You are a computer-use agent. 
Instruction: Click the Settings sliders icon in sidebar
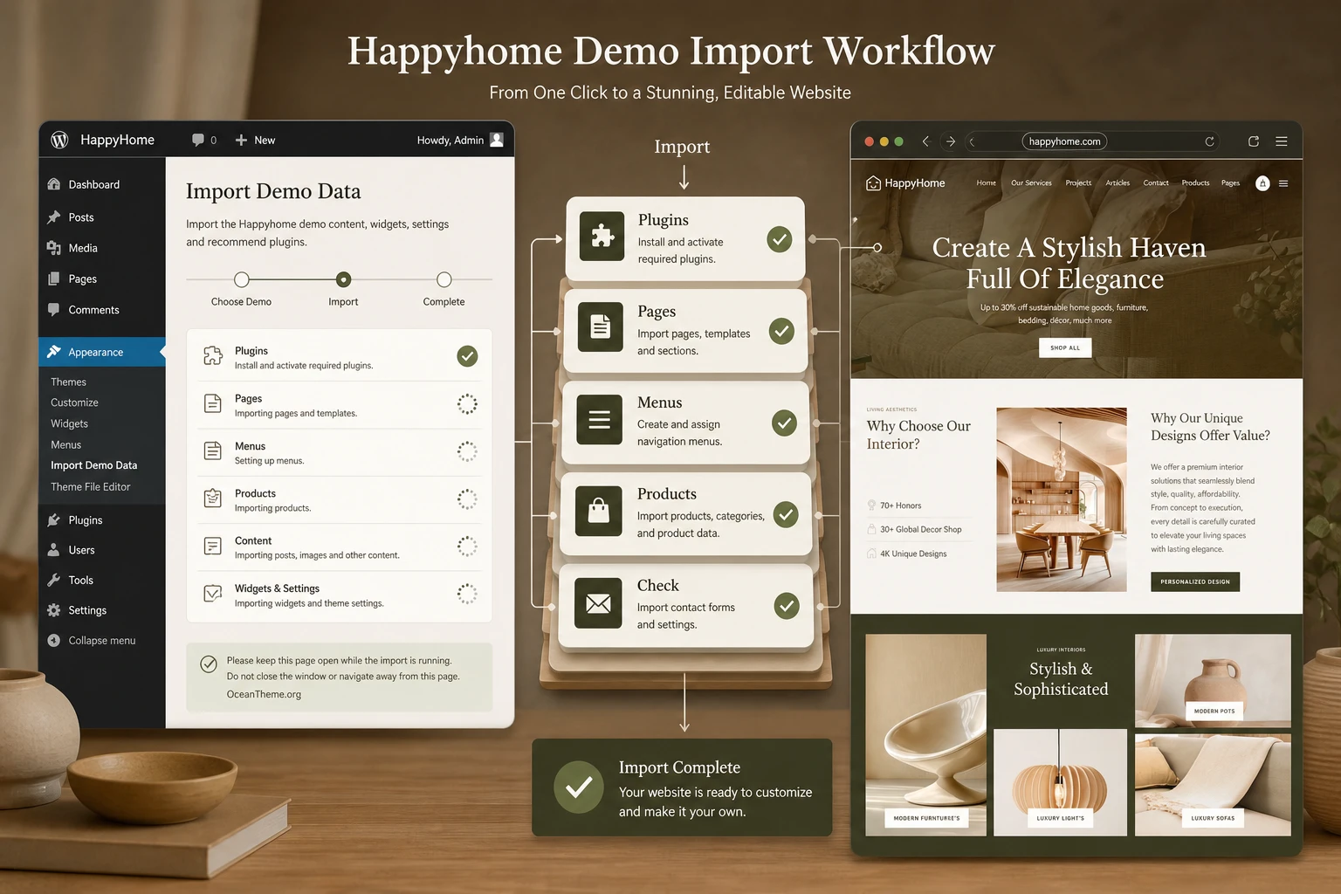click(54, 610)
